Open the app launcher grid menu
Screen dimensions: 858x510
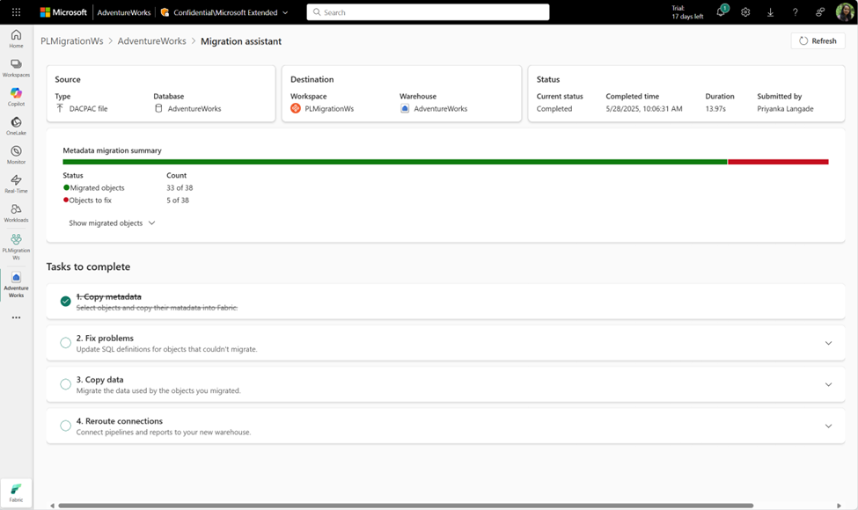coord(16,11)
